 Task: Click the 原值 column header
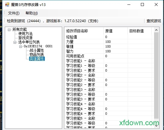(x=116, y=31)
